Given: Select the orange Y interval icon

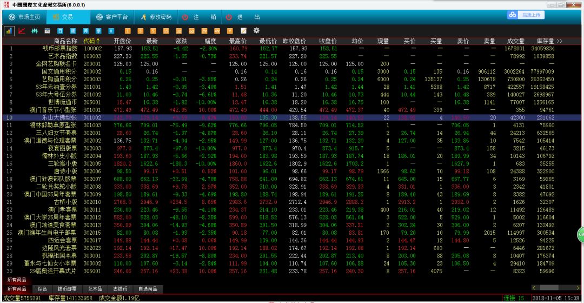Looking at the screenshot, I should (230, 31).
